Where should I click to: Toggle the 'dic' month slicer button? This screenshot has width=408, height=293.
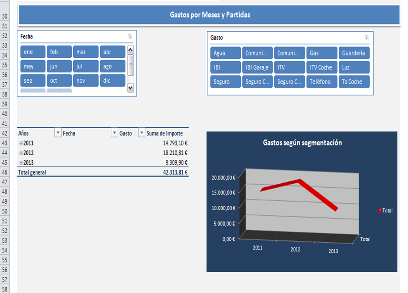pos(112,81)
